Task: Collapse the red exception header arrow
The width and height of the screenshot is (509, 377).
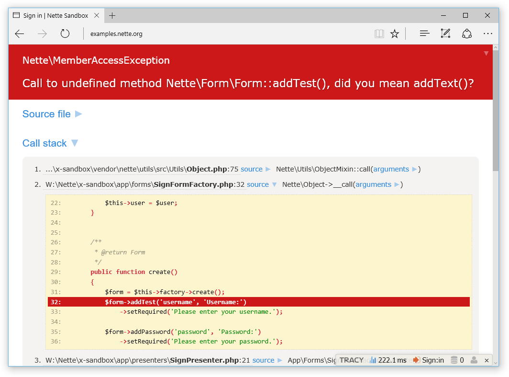Action: coord(486,53)
